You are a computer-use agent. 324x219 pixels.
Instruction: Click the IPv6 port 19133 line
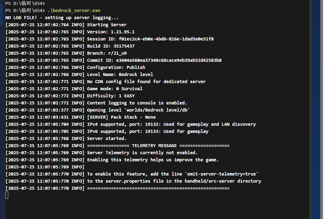pyautogui.click(x=147, y=132)
